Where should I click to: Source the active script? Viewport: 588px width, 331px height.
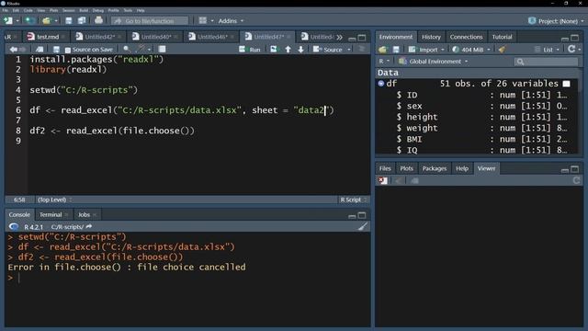point(328,49)
